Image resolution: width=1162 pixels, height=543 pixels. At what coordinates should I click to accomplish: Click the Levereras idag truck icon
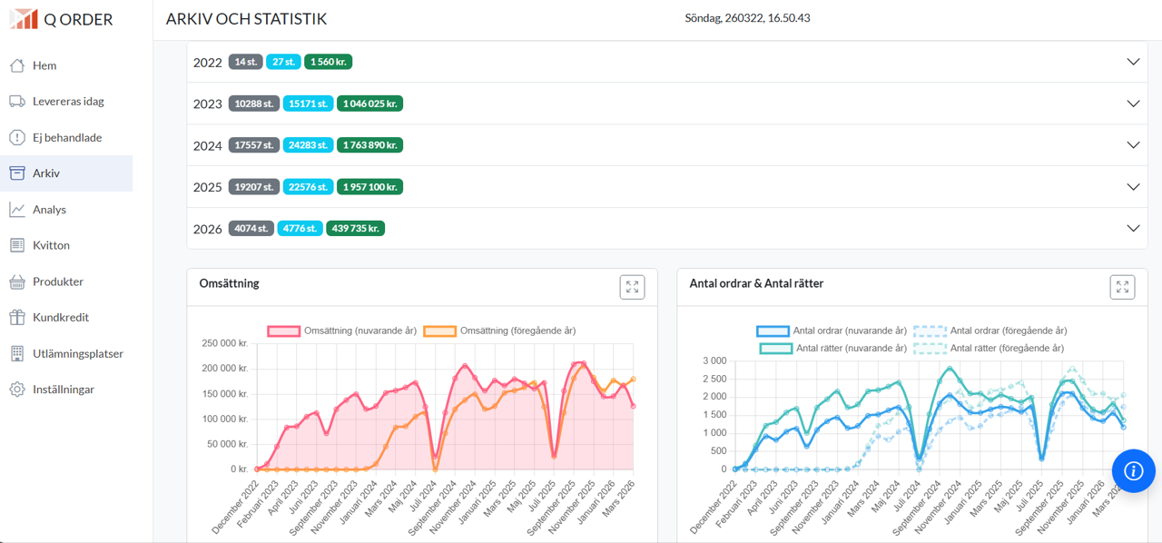click(x=16, y=102)
